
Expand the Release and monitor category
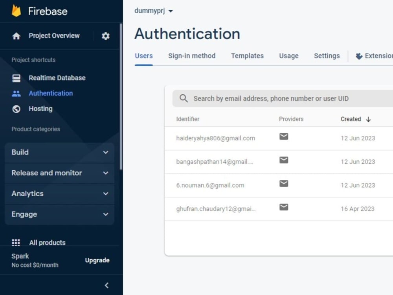coord(60,173)
